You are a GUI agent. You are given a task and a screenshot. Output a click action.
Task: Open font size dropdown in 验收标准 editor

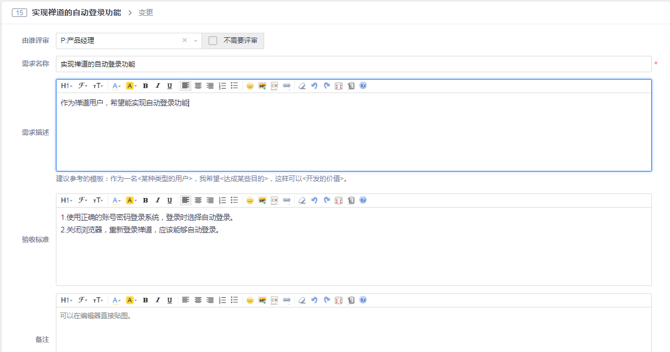click(98, 200)
